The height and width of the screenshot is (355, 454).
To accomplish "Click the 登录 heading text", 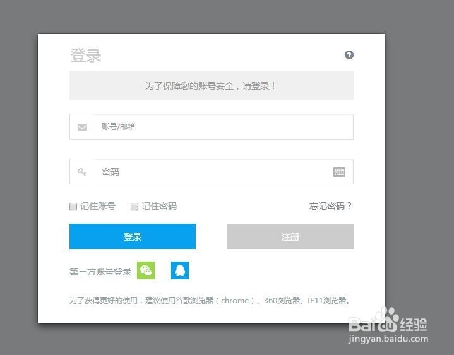I will tap(86, 55).
